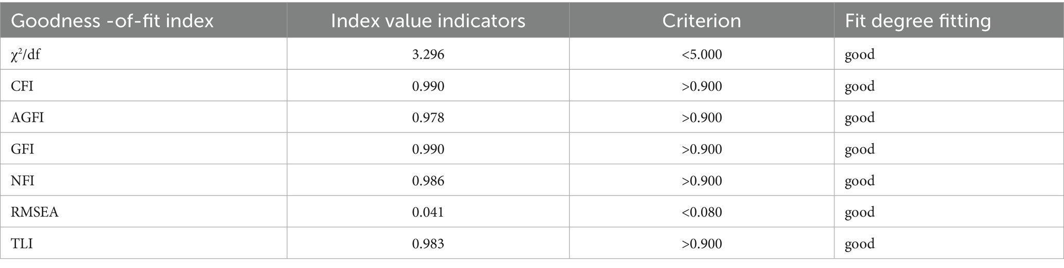Click the χ²/df row label
This screenshot has width=1064, height=268.
coord(26,54)
